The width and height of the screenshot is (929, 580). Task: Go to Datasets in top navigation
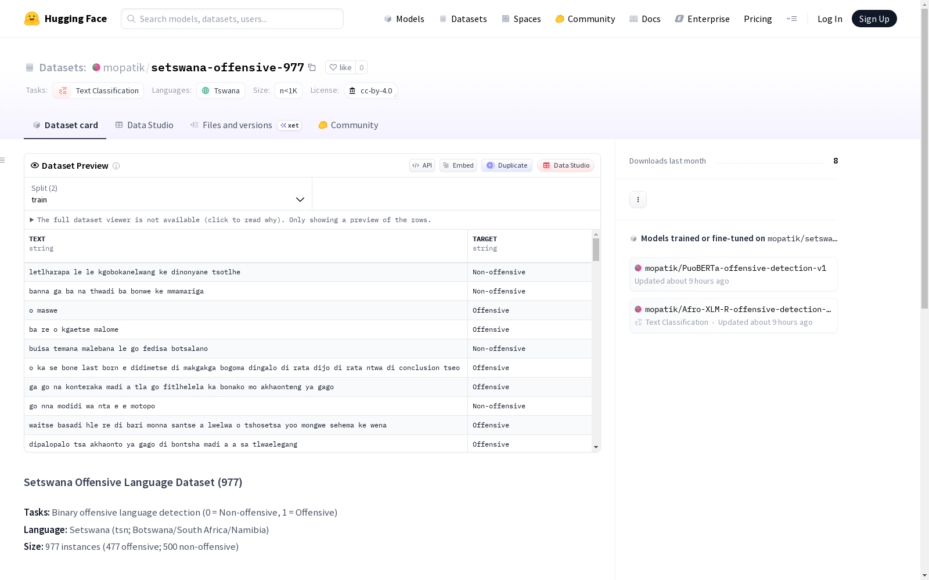[463, 19]
